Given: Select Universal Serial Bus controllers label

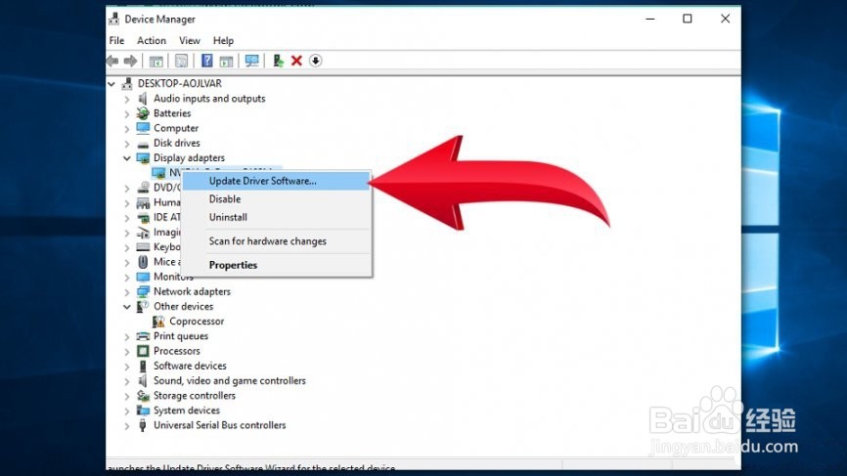Looking at the screenshot, I should pos(219,425).
